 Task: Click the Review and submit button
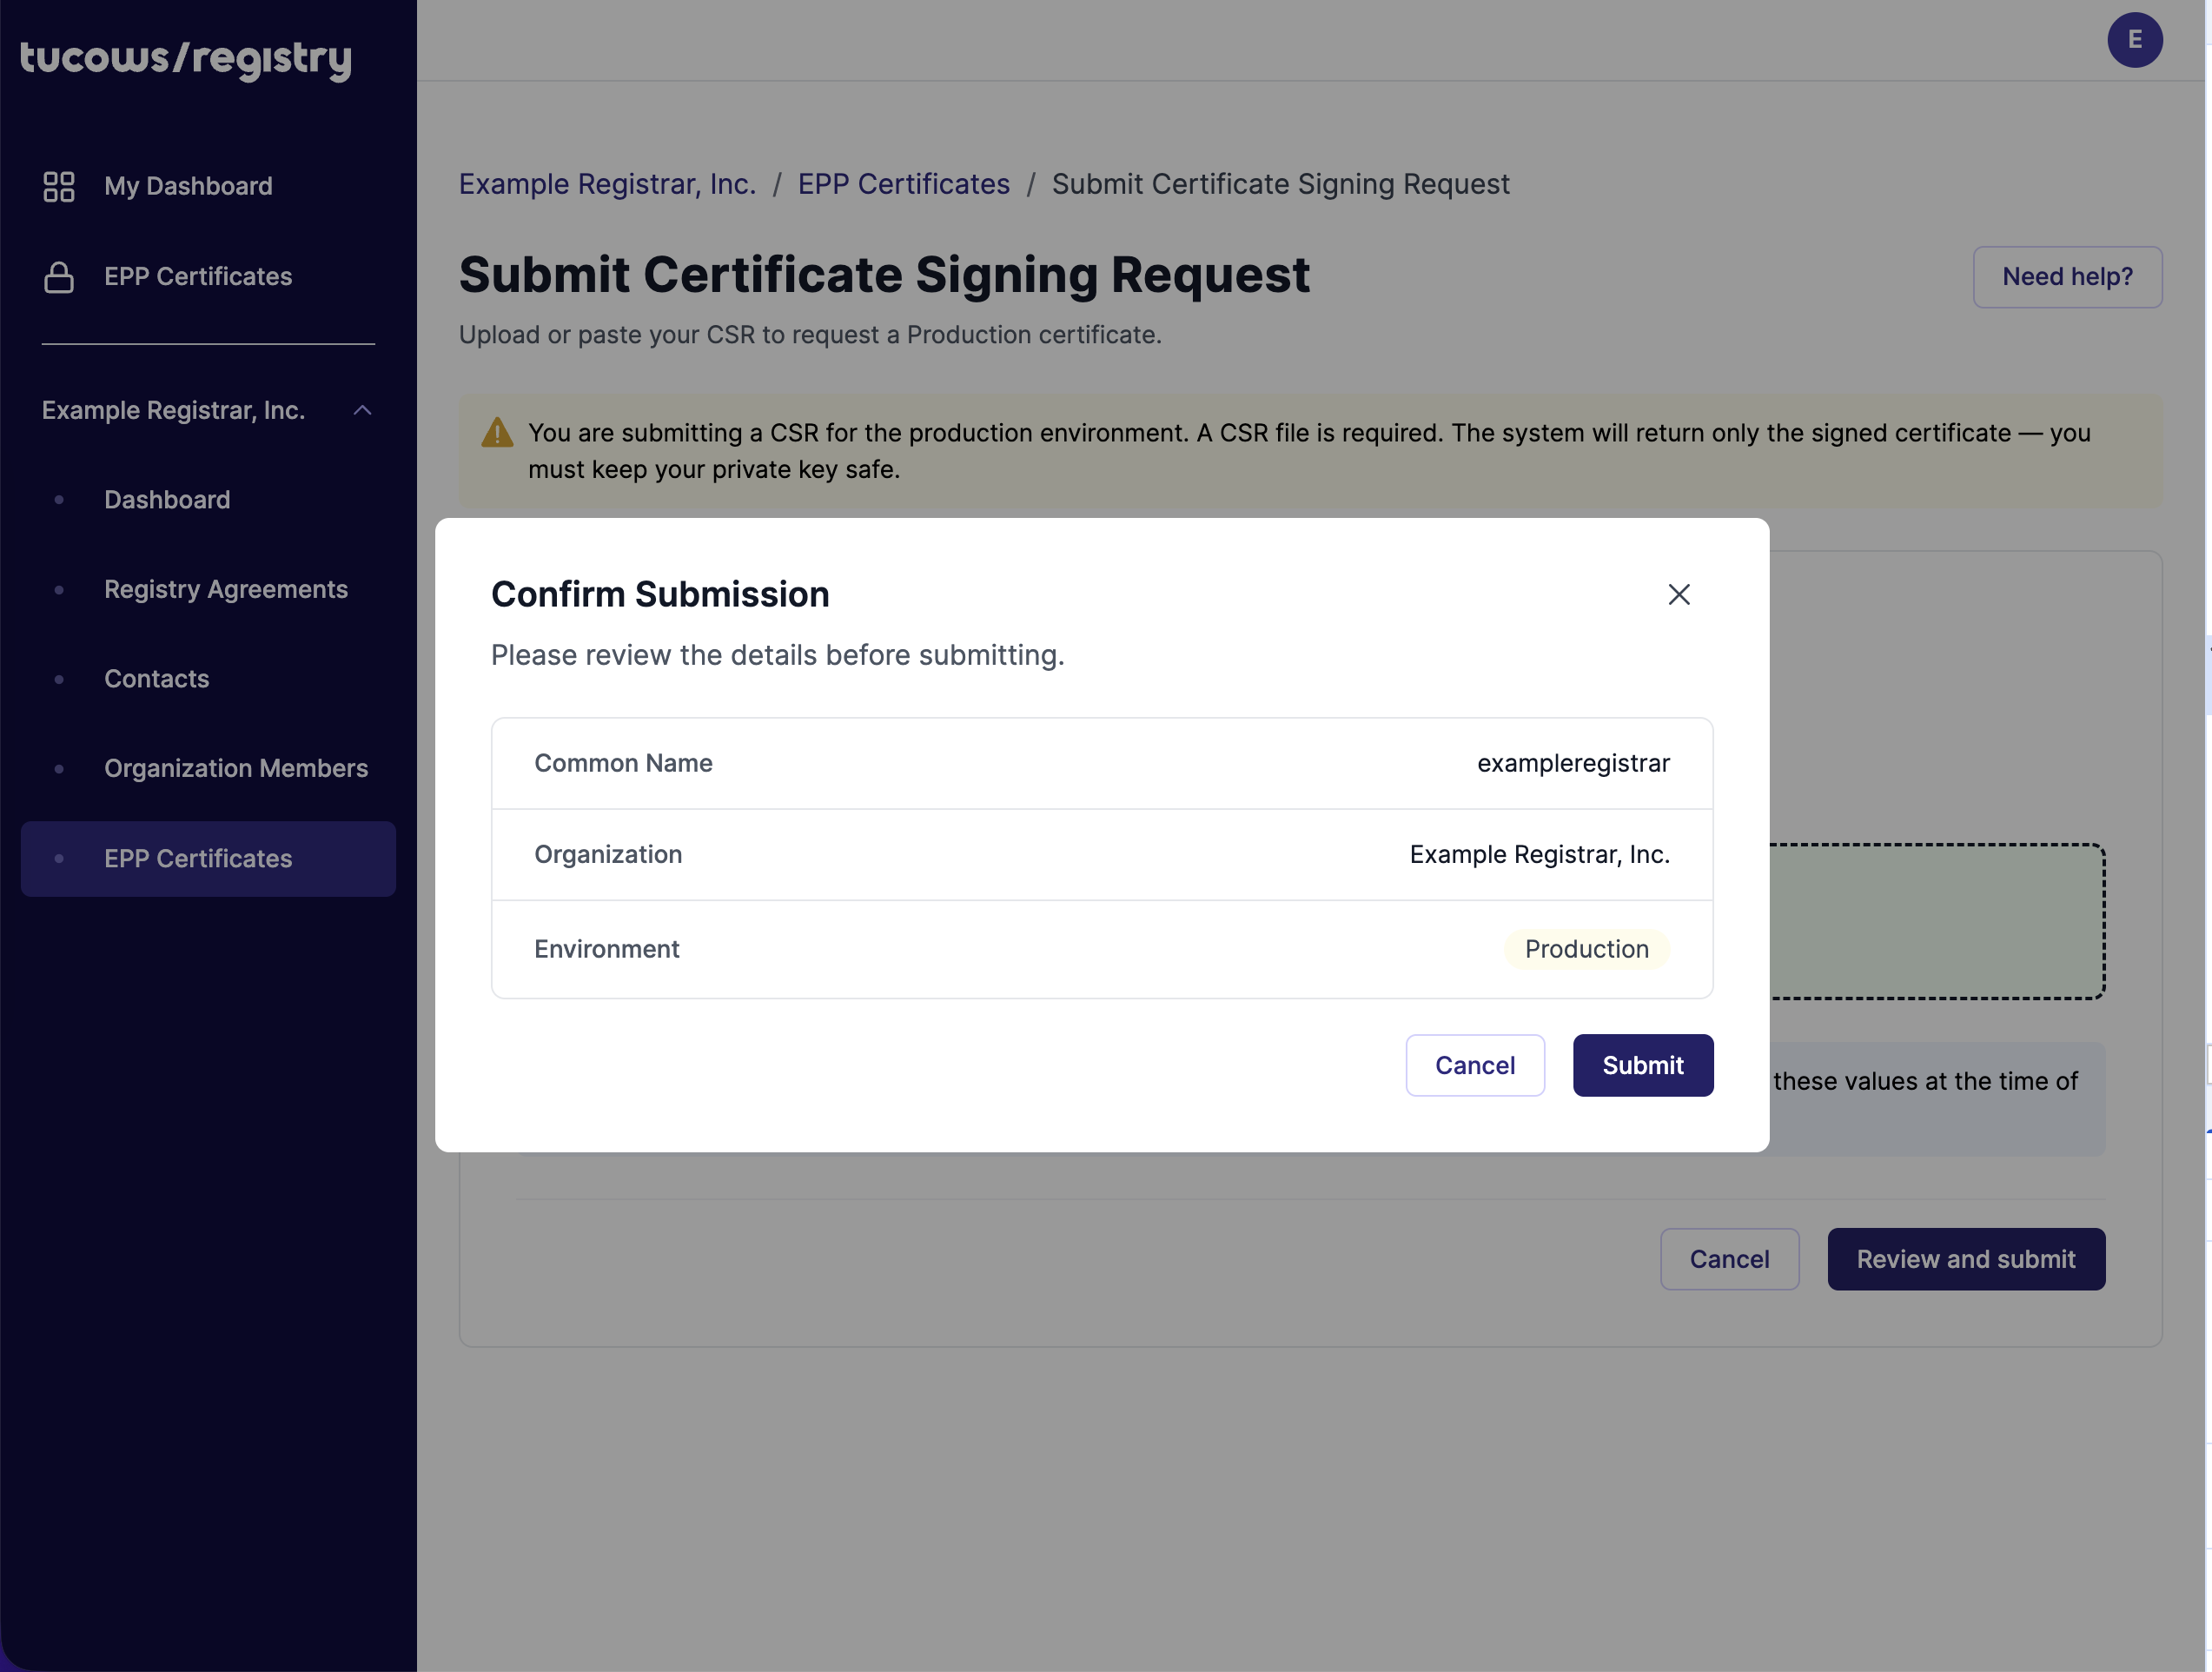[x=1965, y=1259]
